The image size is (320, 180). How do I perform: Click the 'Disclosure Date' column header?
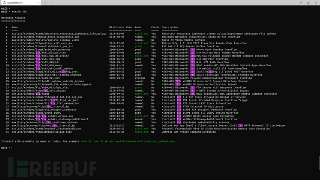point(121,27)
